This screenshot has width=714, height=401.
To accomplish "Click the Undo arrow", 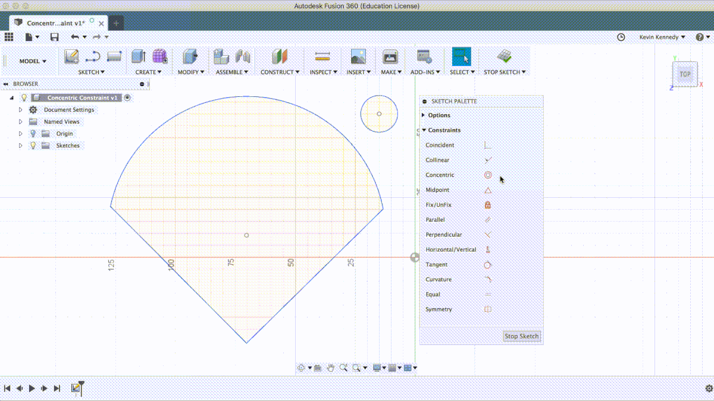I will pos(75,37).
